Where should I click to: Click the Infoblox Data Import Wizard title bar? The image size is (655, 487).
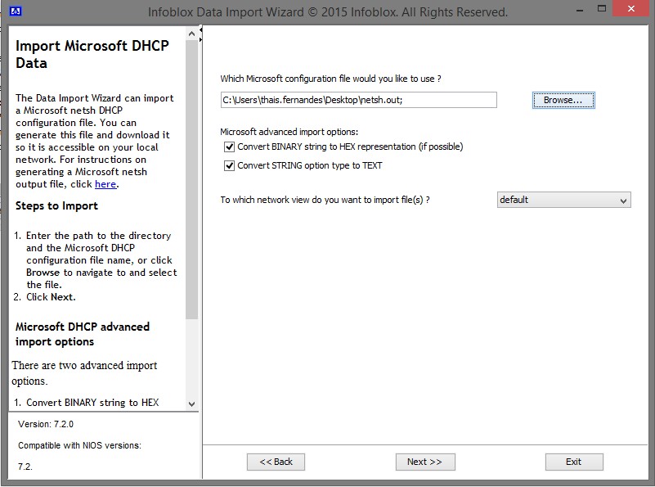tap(327, 11)
